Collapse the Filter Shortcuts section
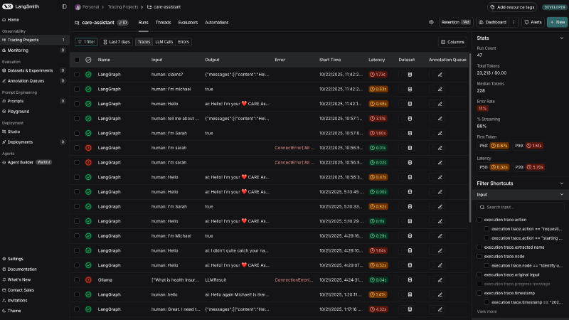This screenshot has height=320, width=569. pyautogui.click(x=561, y=183)
